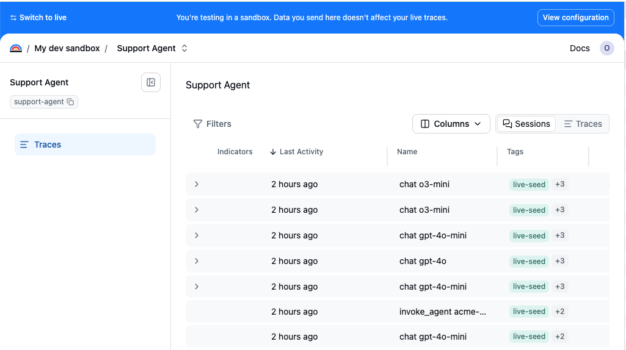Click the chat gpt-4o name cell

click(423, 261)
